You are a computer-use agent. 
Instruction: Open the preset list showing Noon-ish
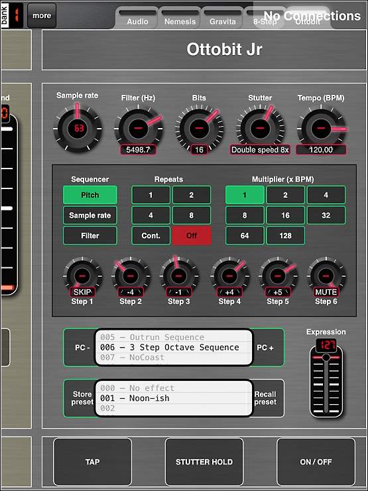pos(174,398)
